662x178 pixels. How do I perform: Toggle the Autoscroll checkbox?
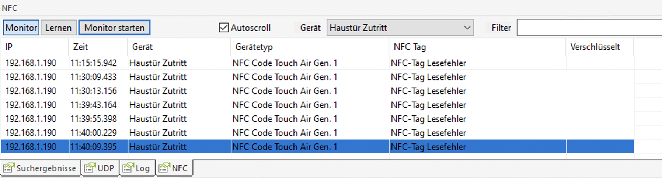(x=224, y=28)
